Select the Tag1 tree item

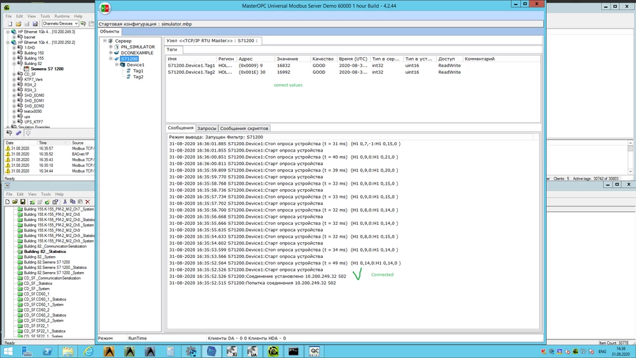point(138,71)
